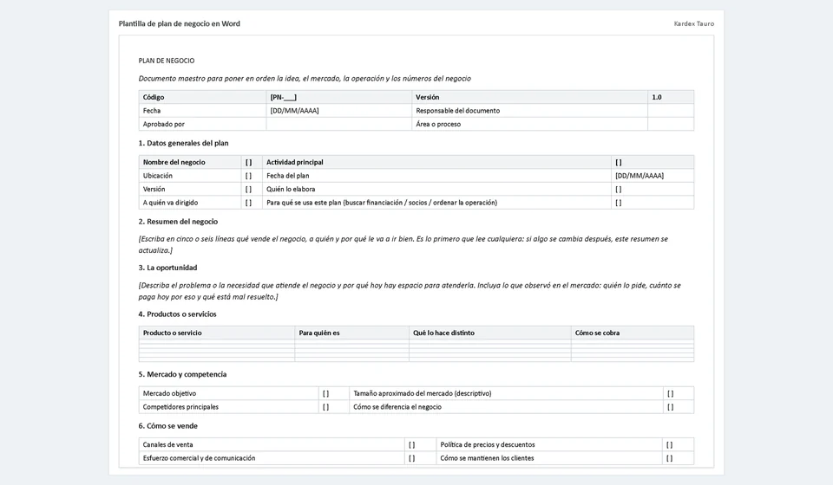
Task: Click the 'Para qué se usa este plan' cell
Action: [x=436, y=203]
